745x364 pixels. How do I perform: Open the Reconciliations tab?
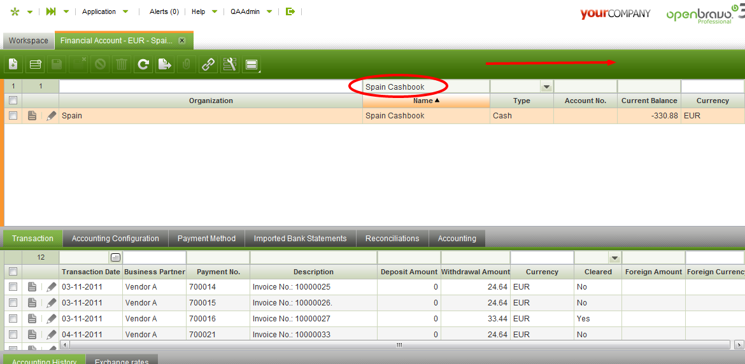pos(392,239)
